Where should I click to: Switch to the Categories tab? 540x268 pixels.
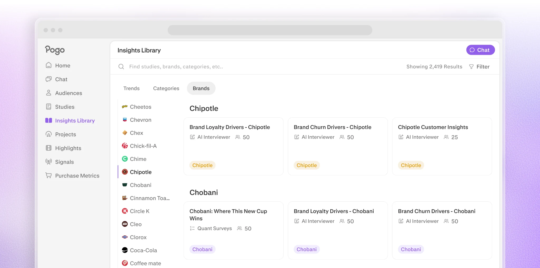click(166, 88)
